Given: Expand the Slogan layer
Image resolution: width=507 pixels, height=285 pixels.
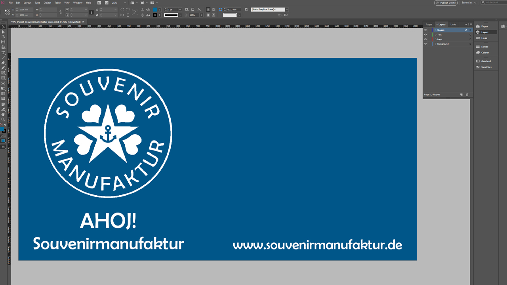Looking at the screenshot, I should point(436,30).
